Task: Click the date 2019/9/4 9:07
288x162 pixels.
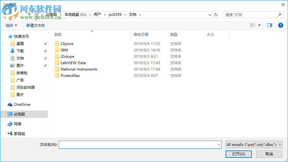Action: tap(146, 76)
